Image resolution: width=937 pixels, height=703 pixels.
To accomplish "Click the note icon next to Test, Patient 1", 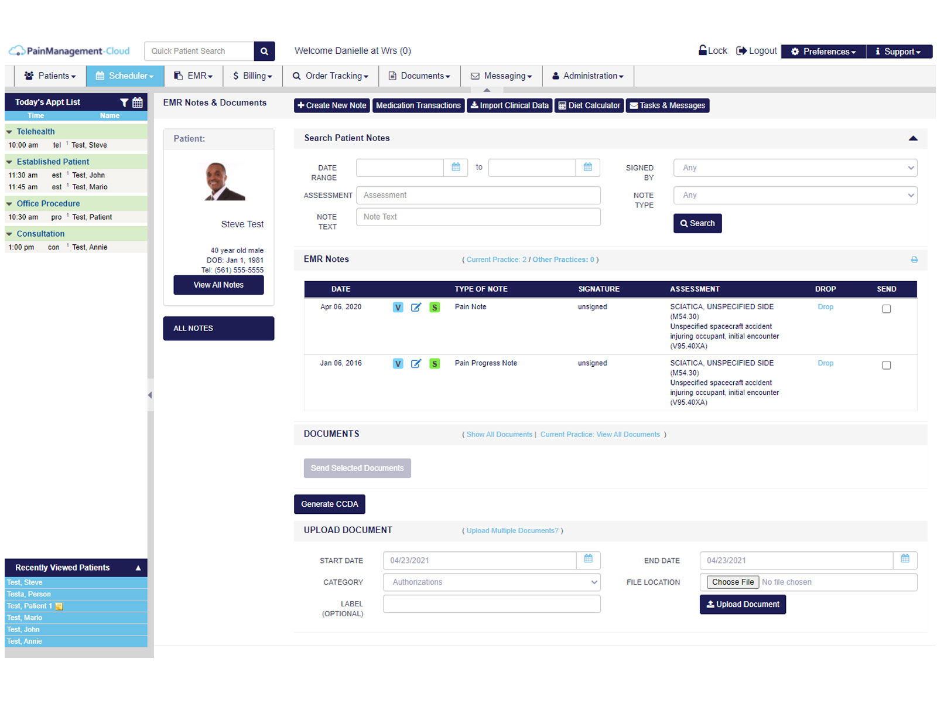I will tap(59, 606).
